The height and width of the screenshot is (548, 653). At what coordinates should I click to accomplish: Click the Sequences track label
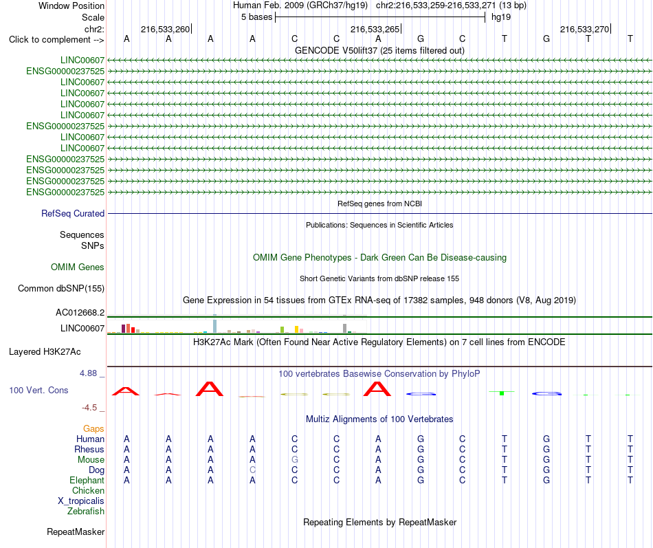[82, 234]
